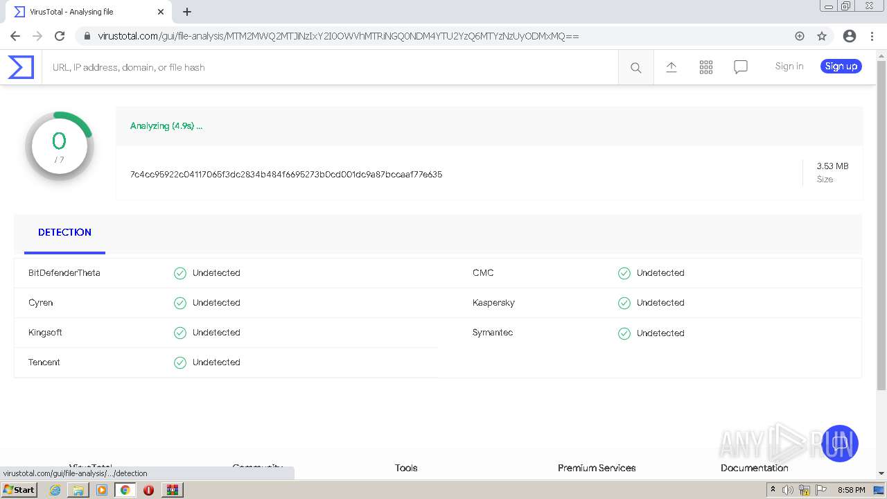Screen dimensions: 887x499
Task: Click the CMC engine name
Action: 483,273
